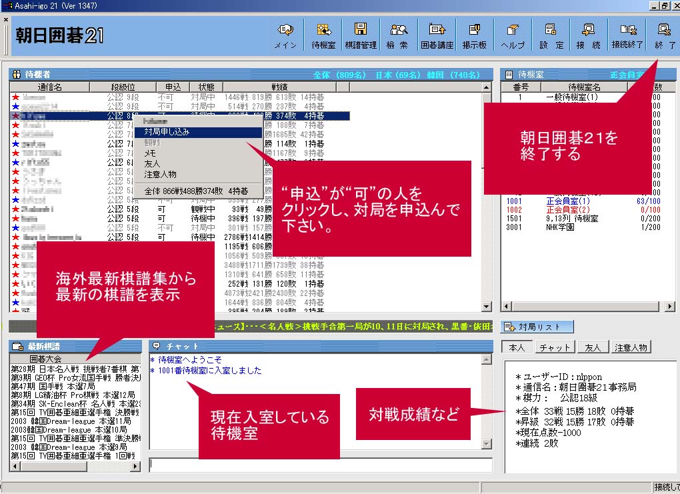Switch to the 友人 tab
Viewport: 680px width, 494px height.
[593, 347]
